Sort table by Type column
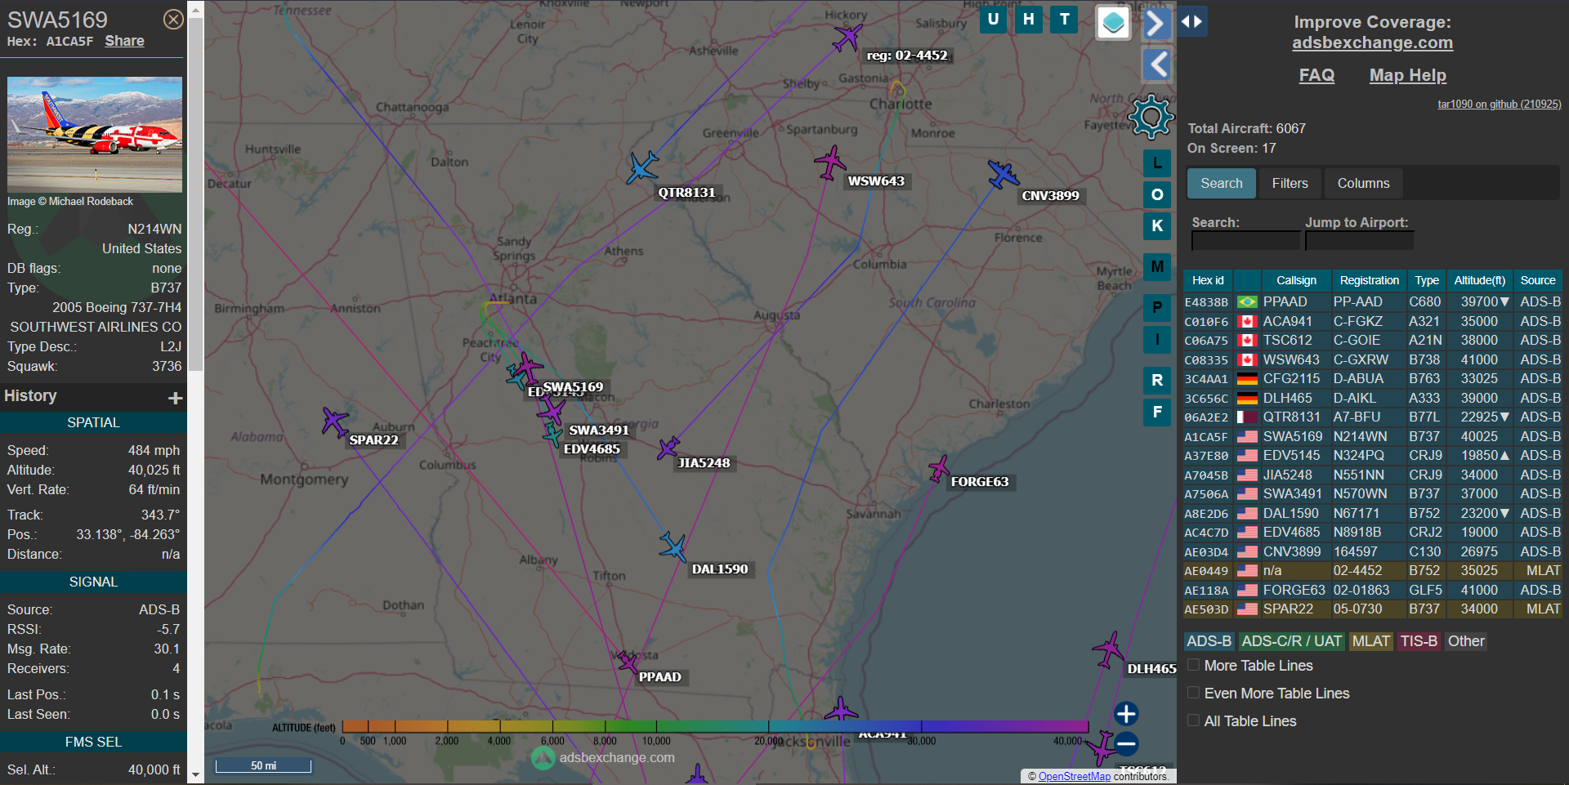The width and height of the screenshot is (1569, 785). [1427, 280]
